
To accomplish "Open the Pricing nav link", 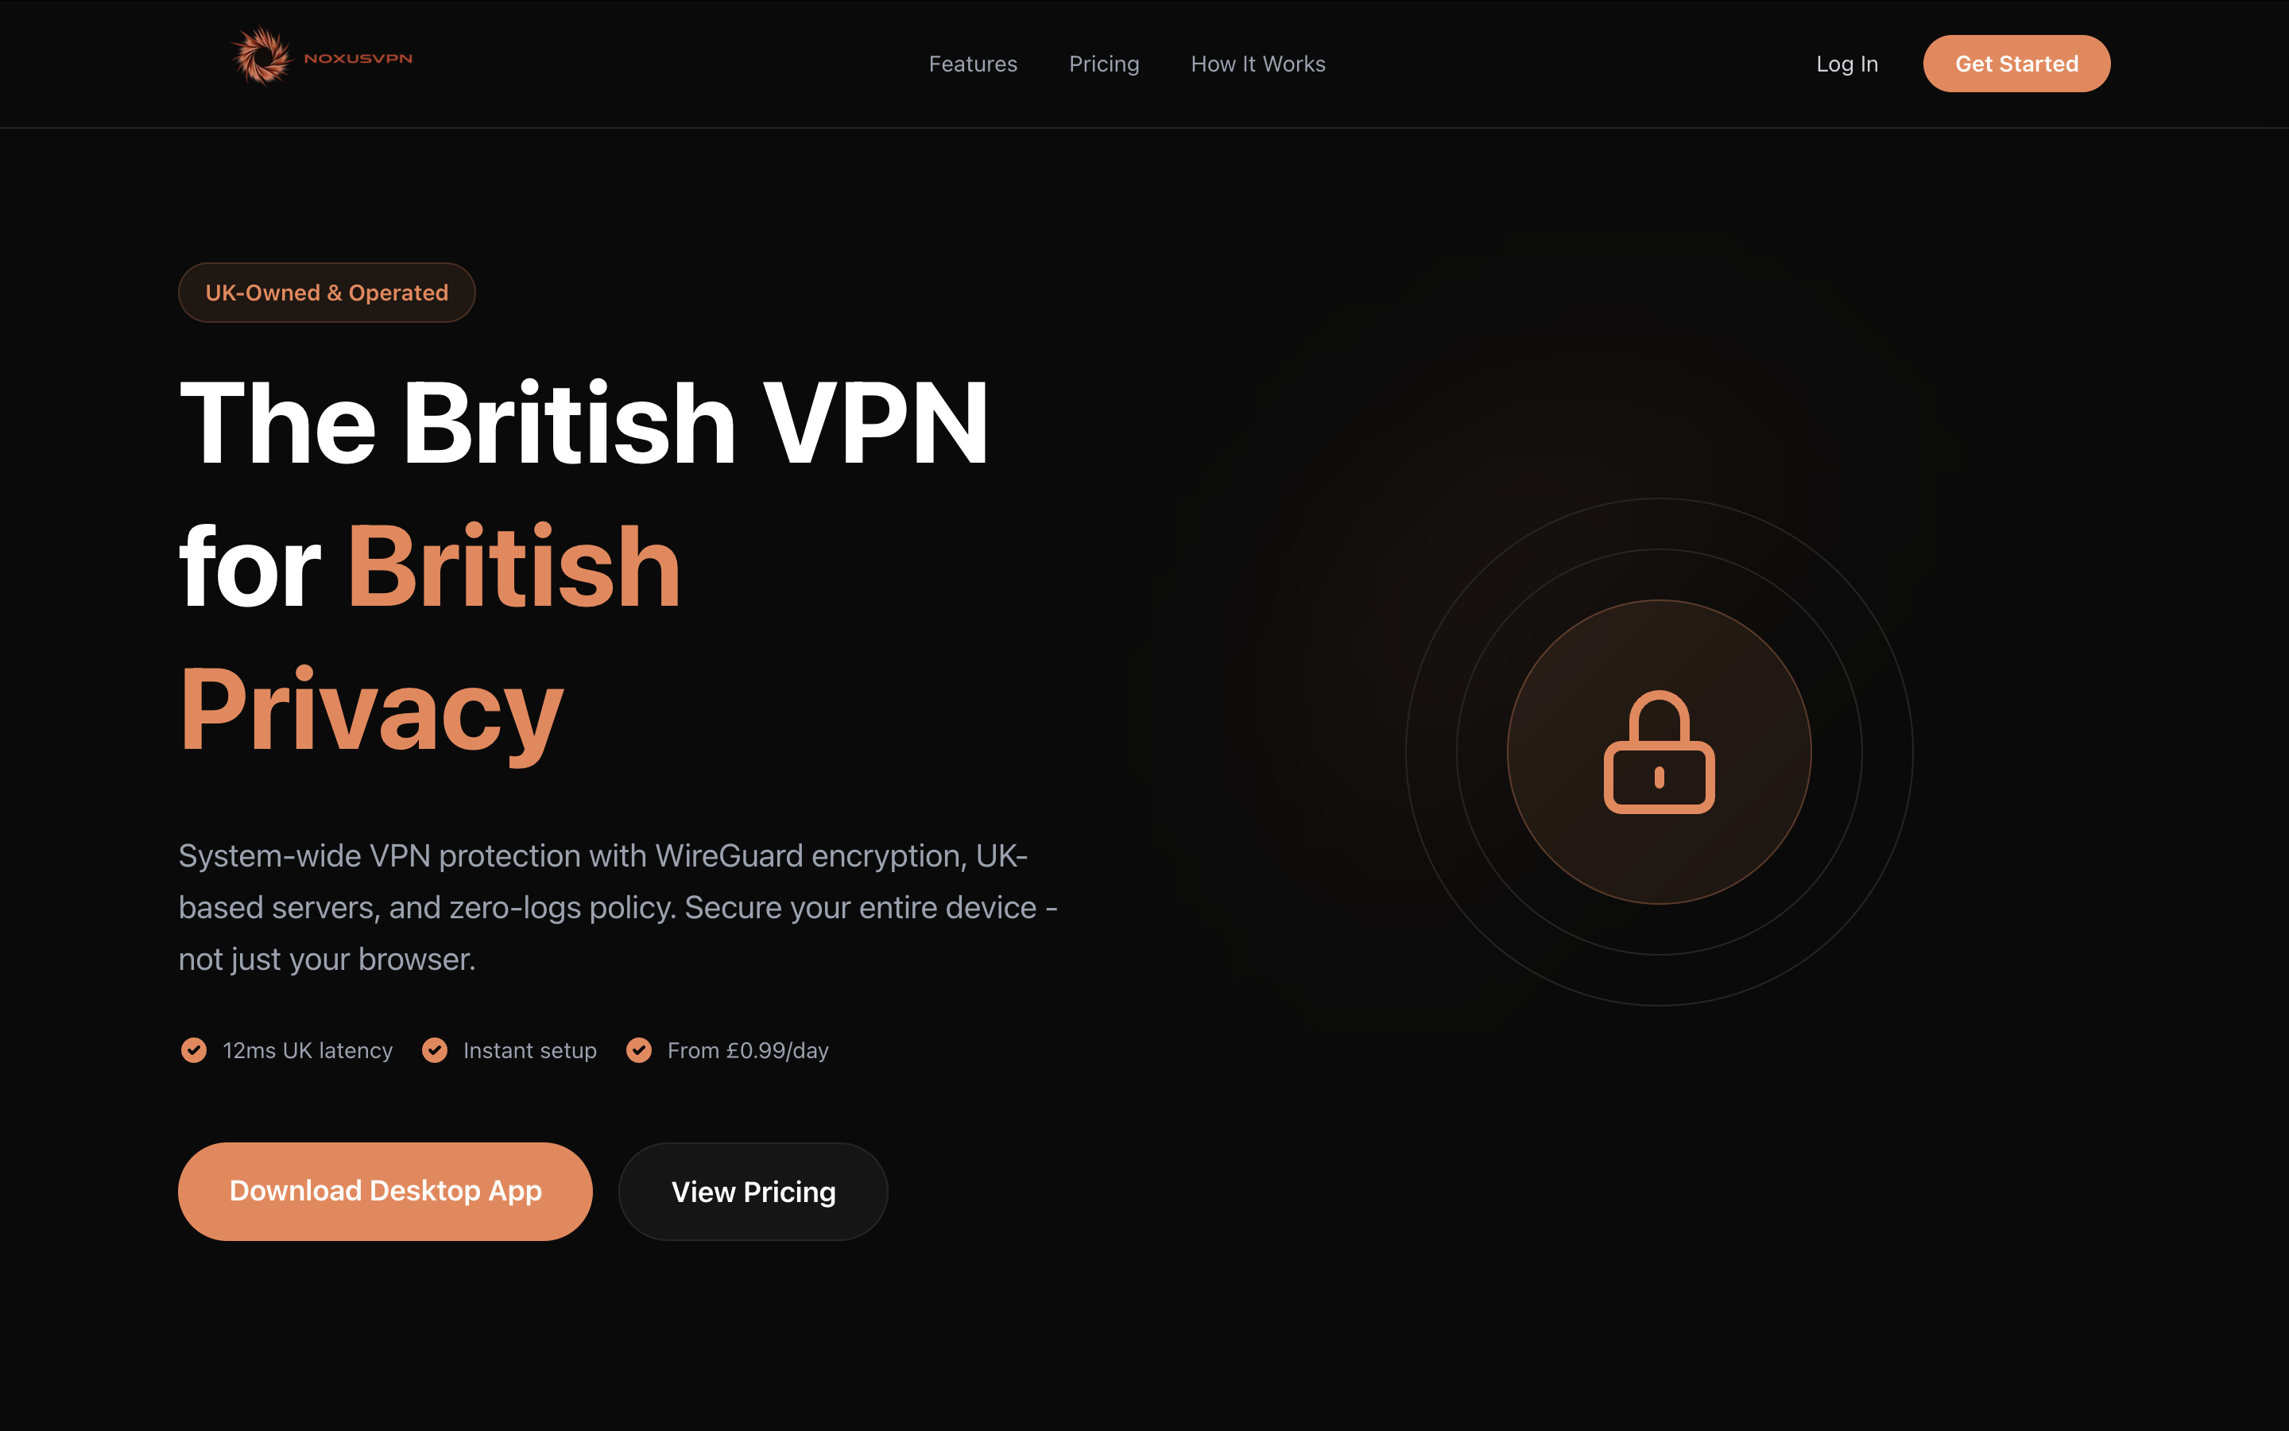I will click(x=1104, y=64).
